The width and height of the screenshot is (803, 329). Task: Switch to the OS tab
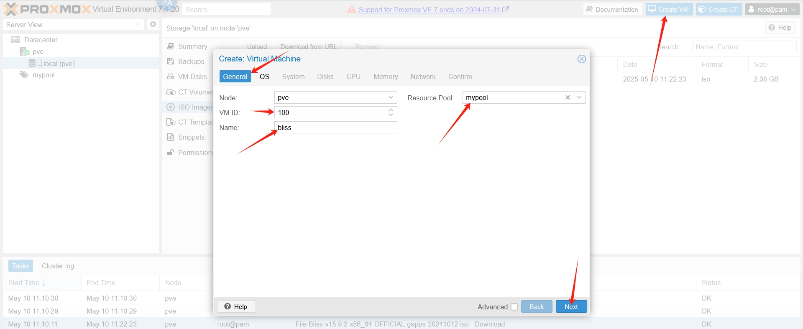click(264, 77)
